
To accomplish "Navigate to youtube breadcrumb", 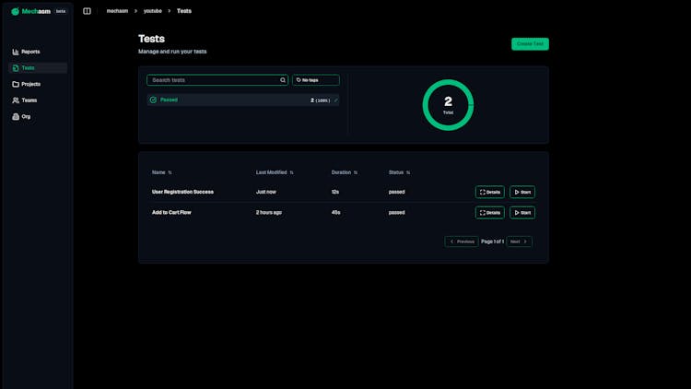I will [152, 11].
